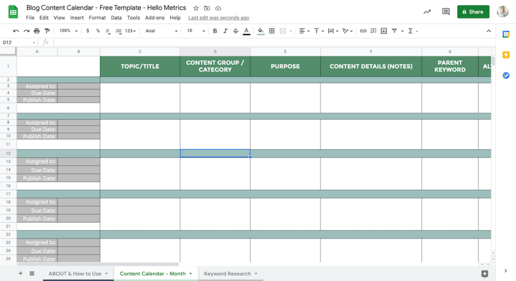Open the font size 10 dropdown
This screenshot has width=516, height=281.
pos(196,31)
